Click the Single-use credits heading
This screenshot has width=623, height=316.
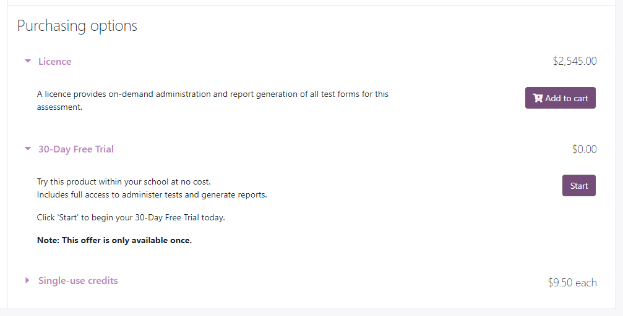coord(78,280)
